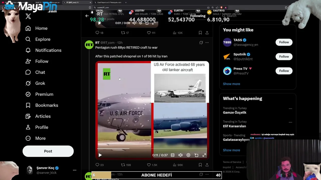Screen dimensions: 321x180
Task: Open options for Elif Karaarslan trend
Action: 290,122
